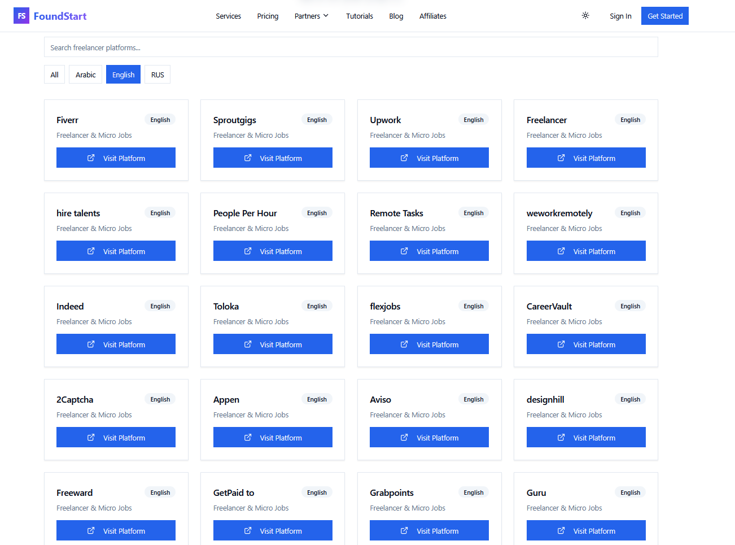Image resolution: width=735 pixels, height=545 pixels.
Task: Filter platforms by RUS
Action: point(158,75)
